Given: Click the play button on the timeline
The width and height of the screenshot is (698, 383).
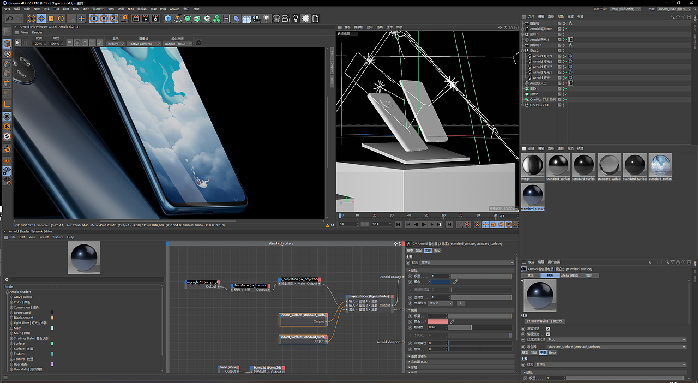Looking at the screenshot, I should pos(423,224).
